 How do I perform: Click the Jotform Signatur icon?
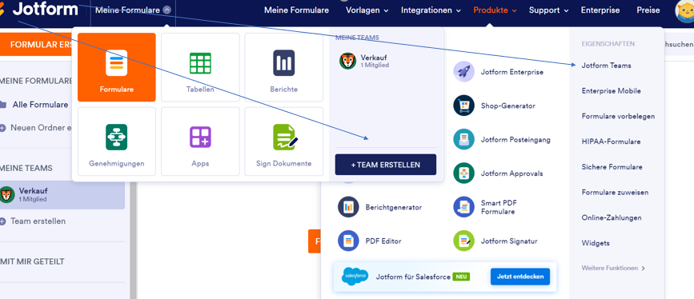463,241
